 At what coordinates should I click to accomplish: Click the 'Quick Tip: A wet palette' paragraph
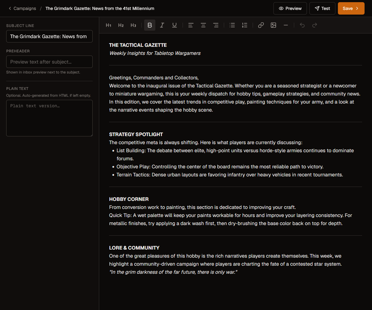pos(231,219)
